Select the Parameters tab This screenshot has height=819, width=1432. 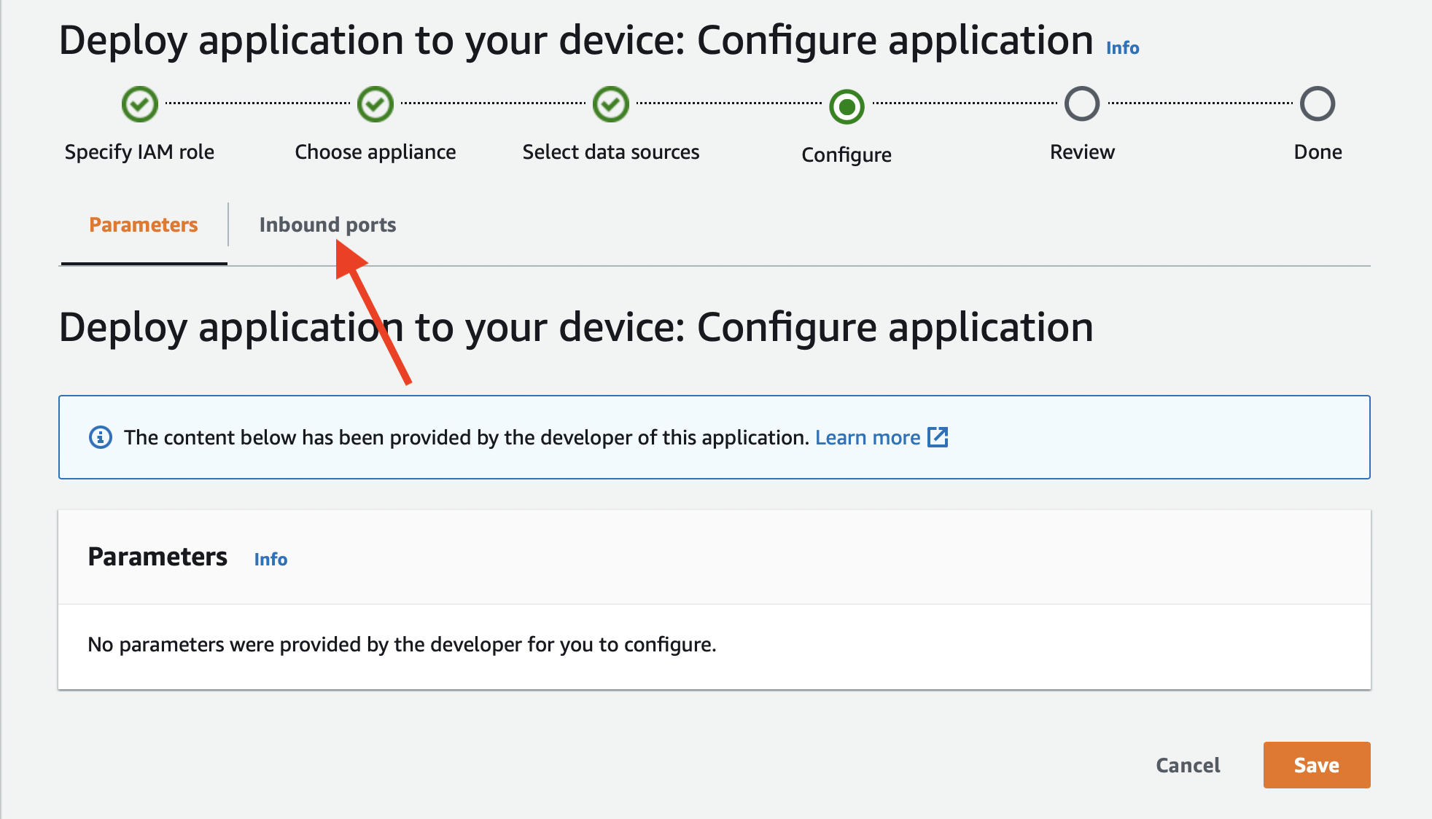point(144,224)
